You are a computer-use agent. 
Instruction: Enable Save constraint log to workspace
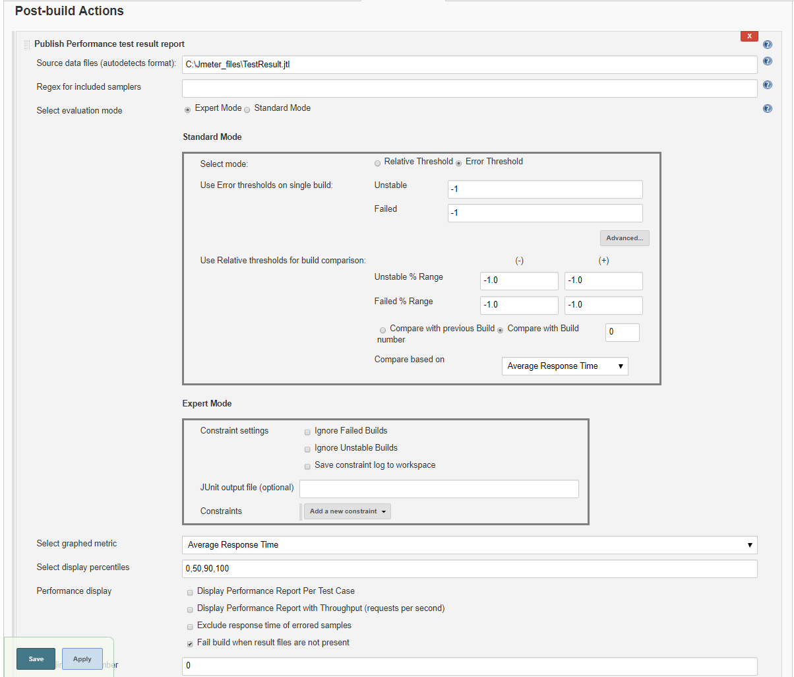(307, 467)
